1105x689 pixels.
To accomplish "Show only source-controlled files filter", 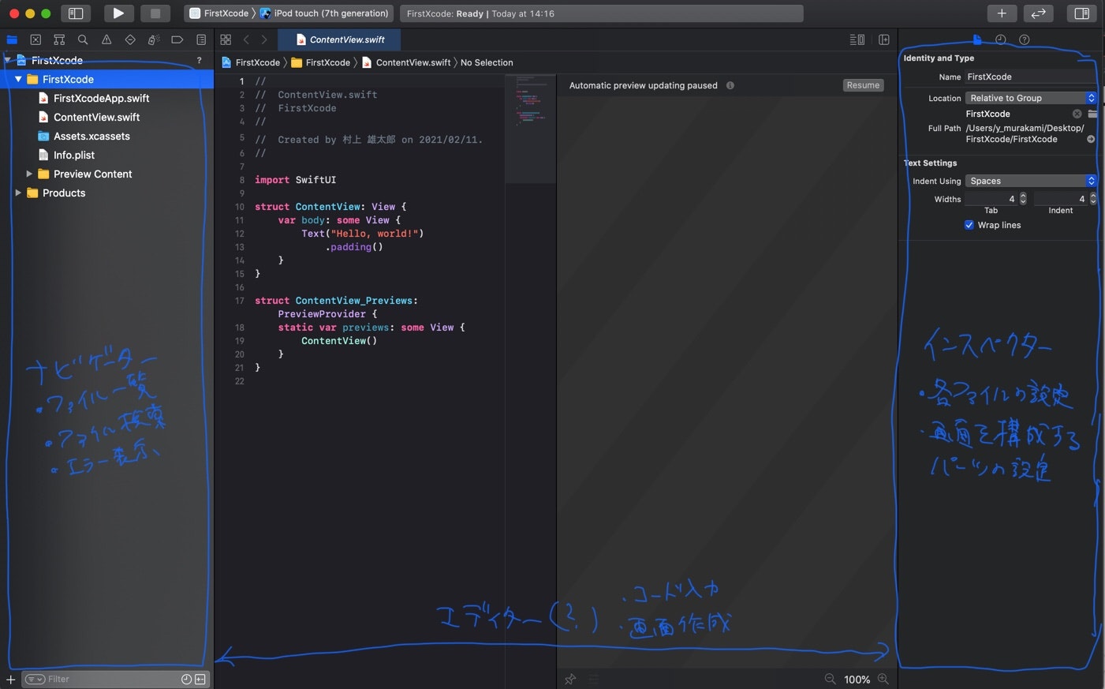I will pos(200,679).
